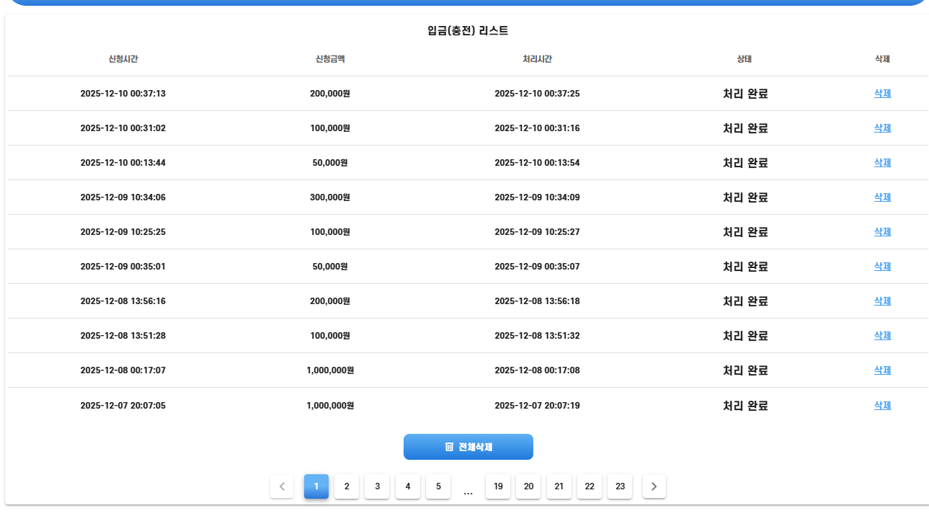
Task: Delete the 2025-12-10 00:37:13 deposit entry
Action: point(882,94)
